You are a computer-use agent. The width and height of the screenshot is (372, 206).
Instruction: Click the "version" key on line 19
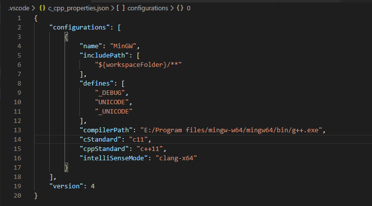[x=66, y=186]
